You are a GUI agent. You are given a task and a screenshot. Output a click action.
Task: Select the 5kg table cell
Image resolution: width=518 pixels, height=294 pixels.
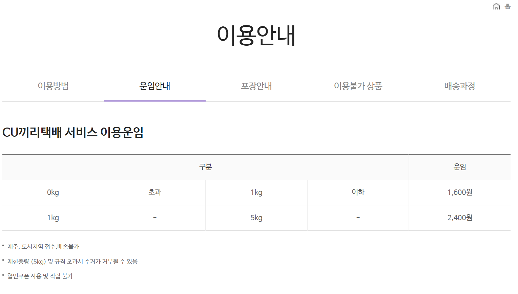tap(256, 218)
